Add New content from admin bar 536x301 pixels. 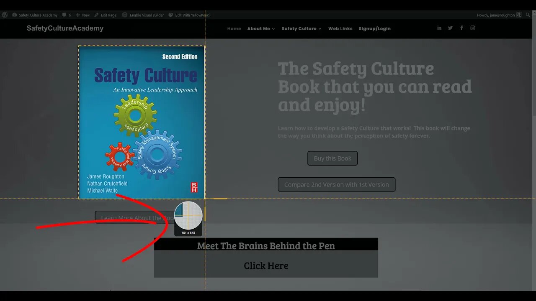[x=83, y=15]
